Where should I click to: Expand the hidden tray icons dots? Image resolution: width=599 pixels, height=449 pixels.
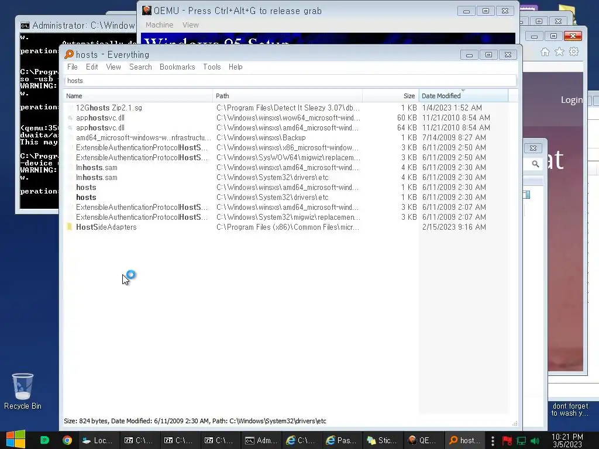pos(493,441)
